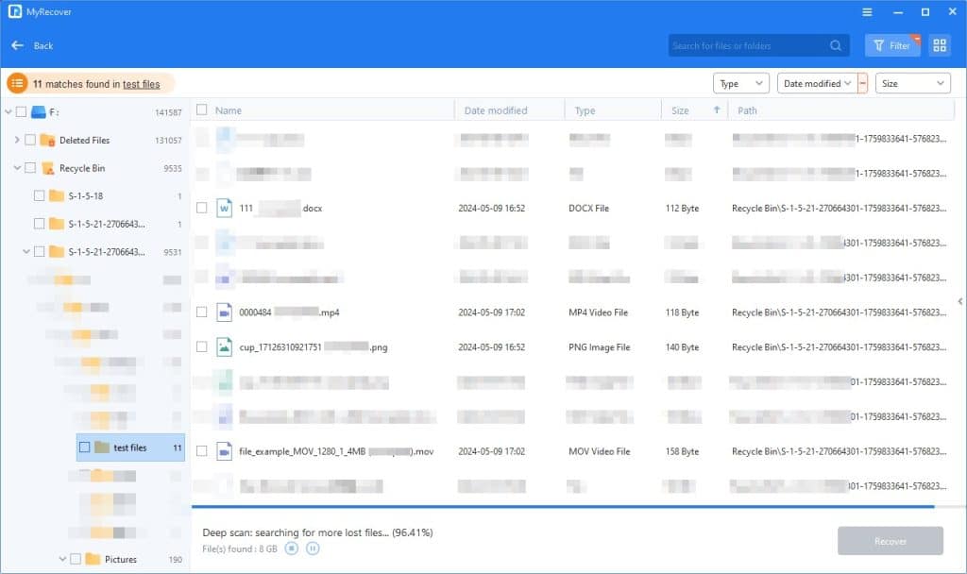Click the DOCX File type cell
The image size is (967, 574).
click(x=588, y=209)
